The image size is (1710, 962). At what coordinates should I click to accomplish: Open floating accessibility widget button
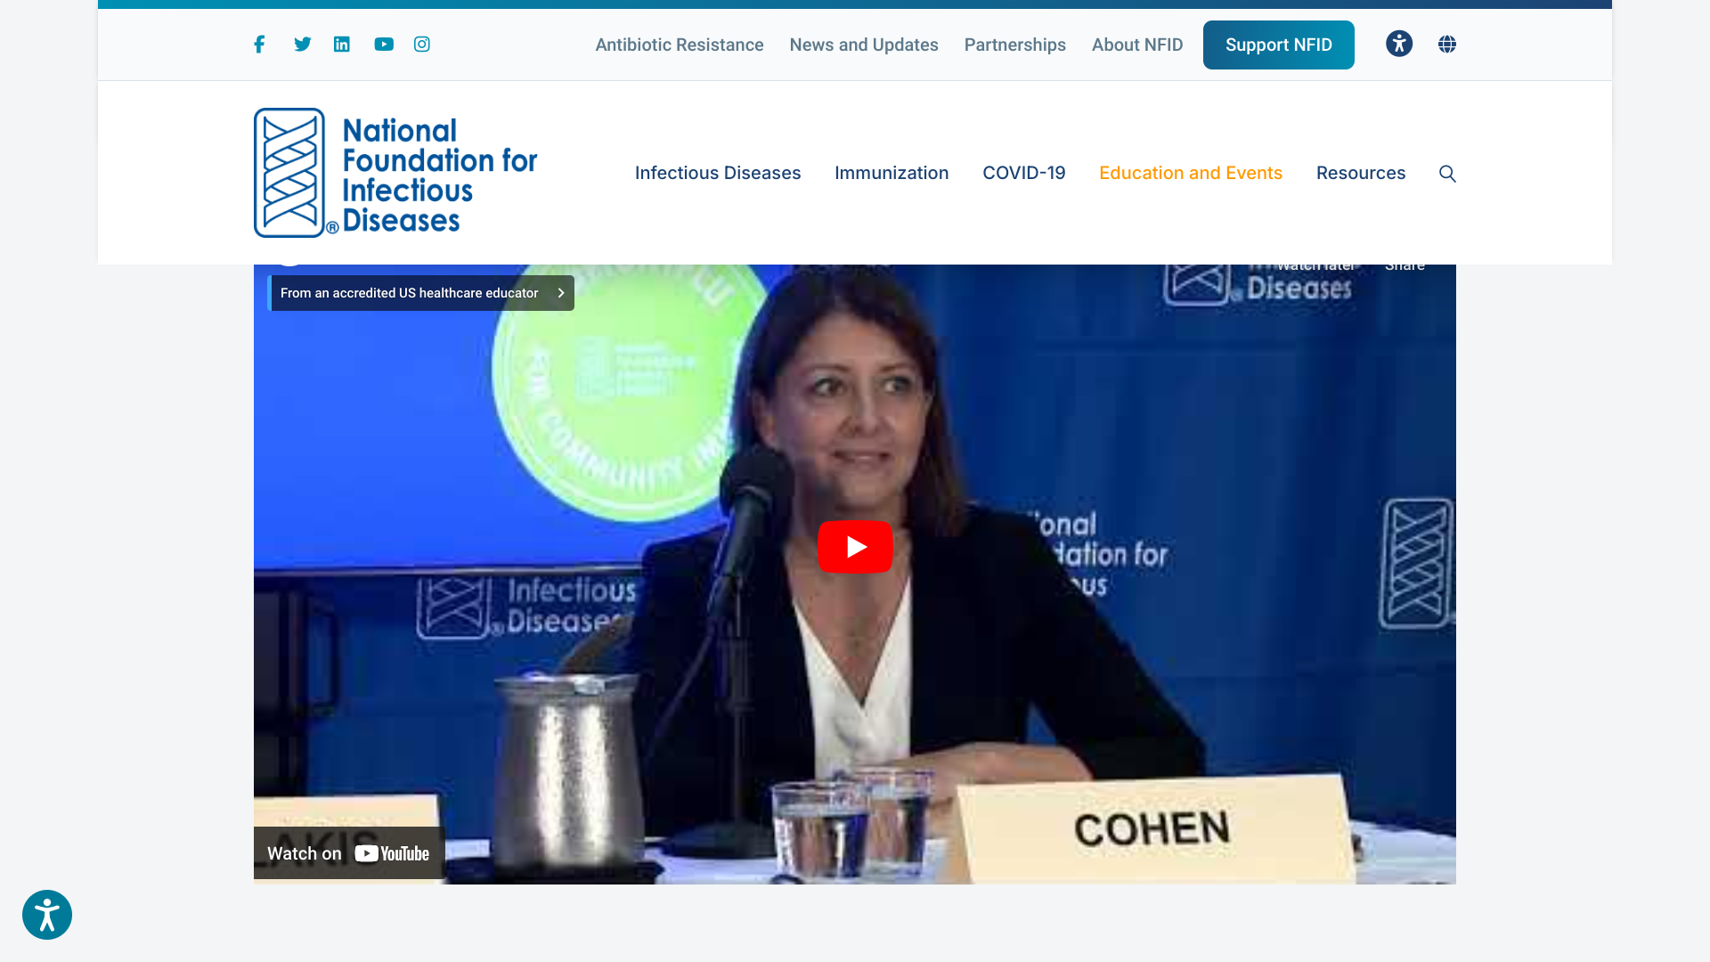coord(47,915)
